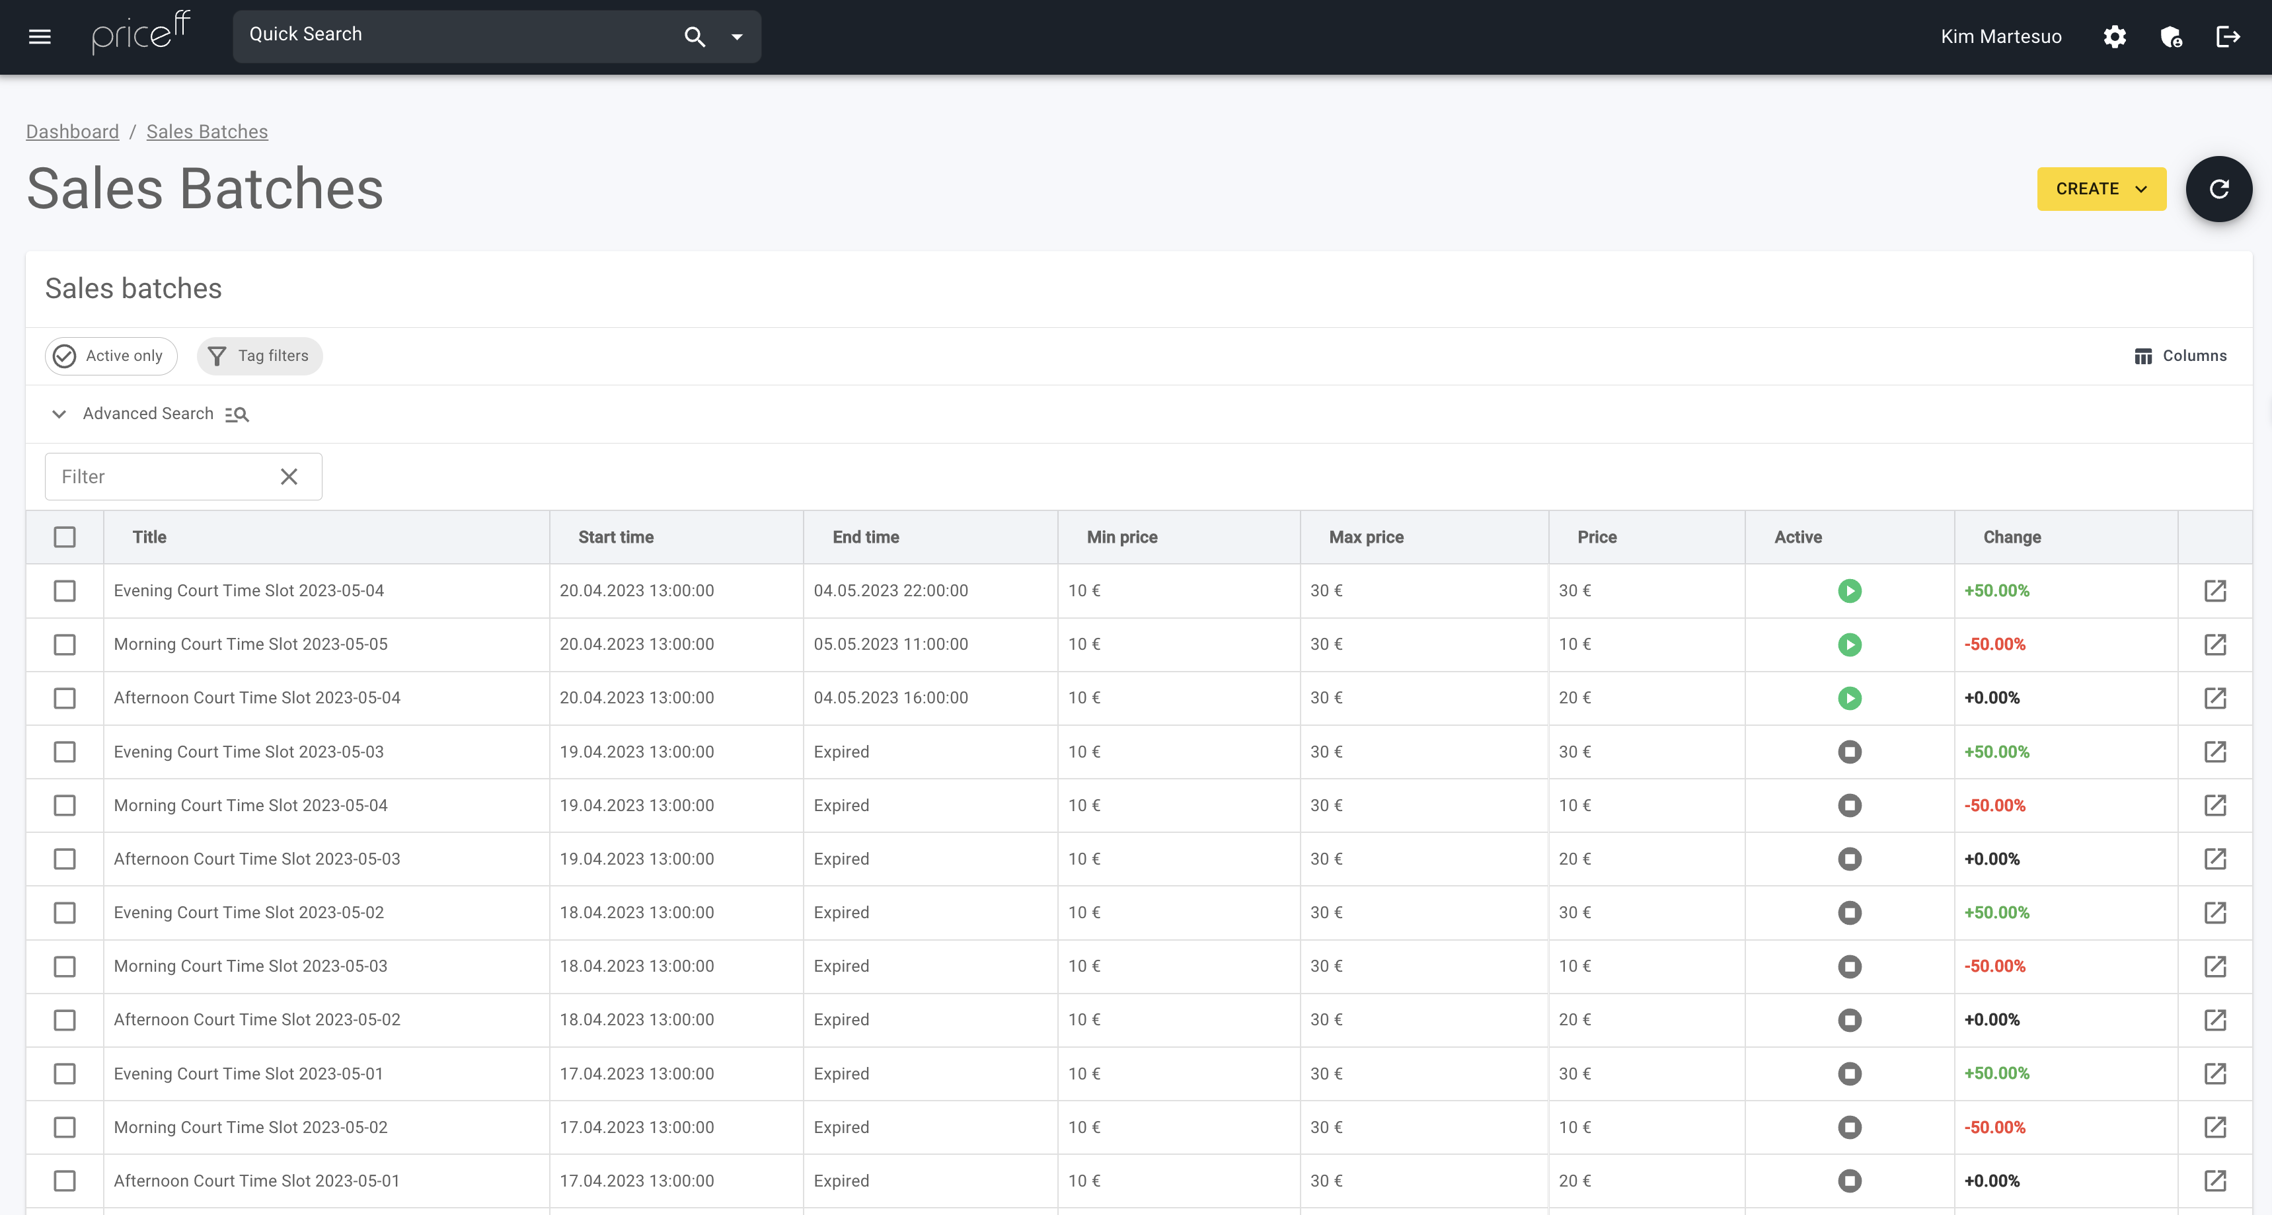Check the Evening Court Time Slot 2023-05-04 row

click(x=64, y=590)
